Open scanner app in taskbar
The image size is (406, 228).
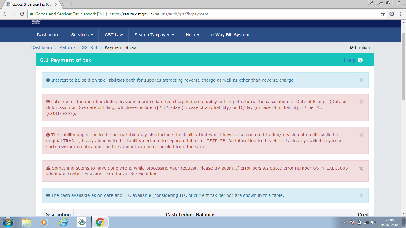[81, 222]
